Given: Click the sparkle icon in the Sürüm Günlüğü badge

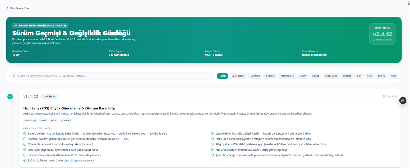Looking at the screenshot, I should coord(16,26).
